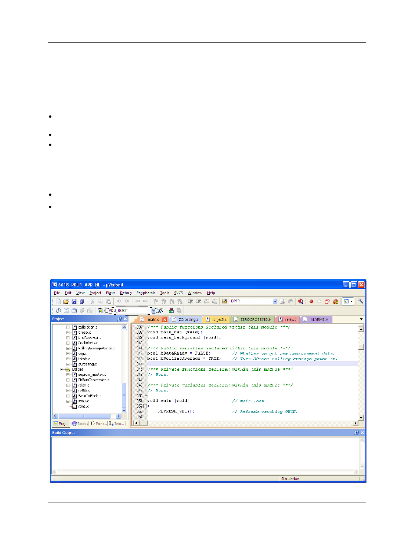414x536 pixels.
Task: Collapse the code fold at line 052
Action: pos(145,406)
